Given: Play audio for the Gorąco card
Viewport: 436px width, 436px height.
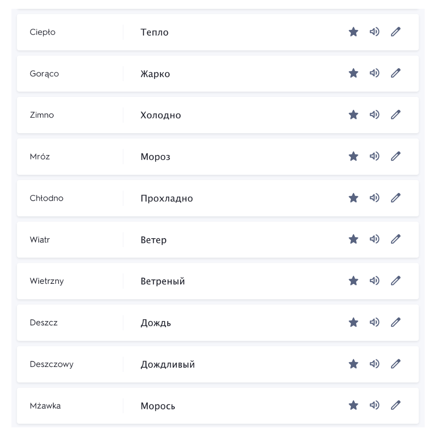Looking at the screenshot, I should tap(374, 73).
